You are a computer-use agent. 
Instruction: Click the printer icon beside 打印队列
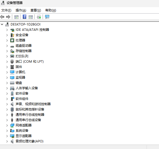coord(12,56)
